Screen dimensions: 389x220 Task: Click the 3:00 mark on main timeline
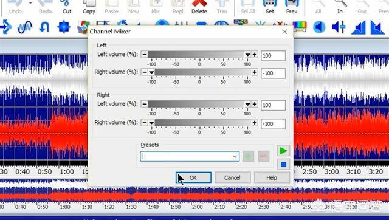click(332, 171)
